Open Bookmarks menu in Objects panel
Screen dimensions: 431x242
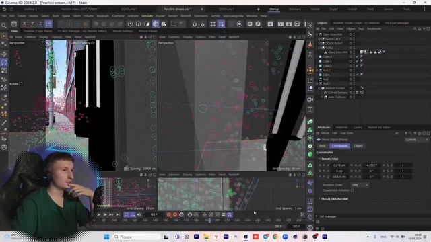pos(374,28)
